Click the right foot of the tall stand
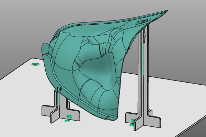Screen dimensions: 206x137 (154, 121)
